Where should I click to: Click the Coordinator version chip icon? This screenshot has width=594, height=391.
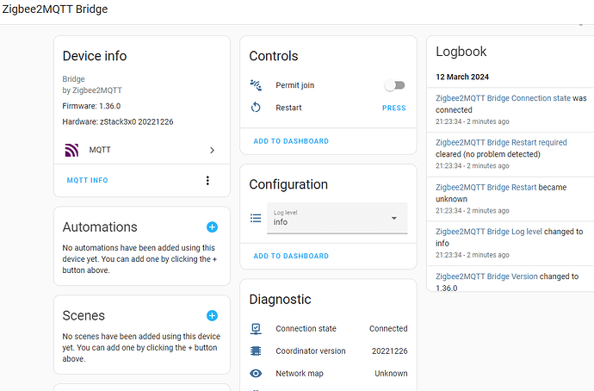256,351
